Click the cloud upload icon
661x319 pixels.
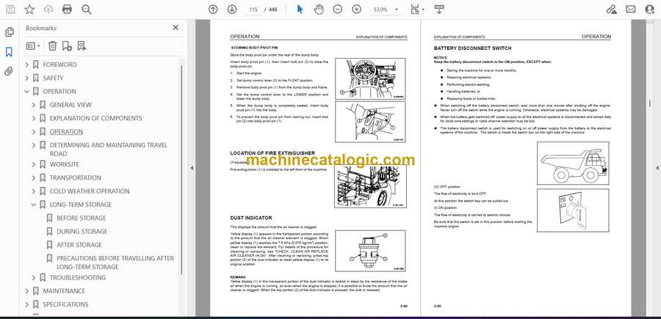tap(48, 10)
